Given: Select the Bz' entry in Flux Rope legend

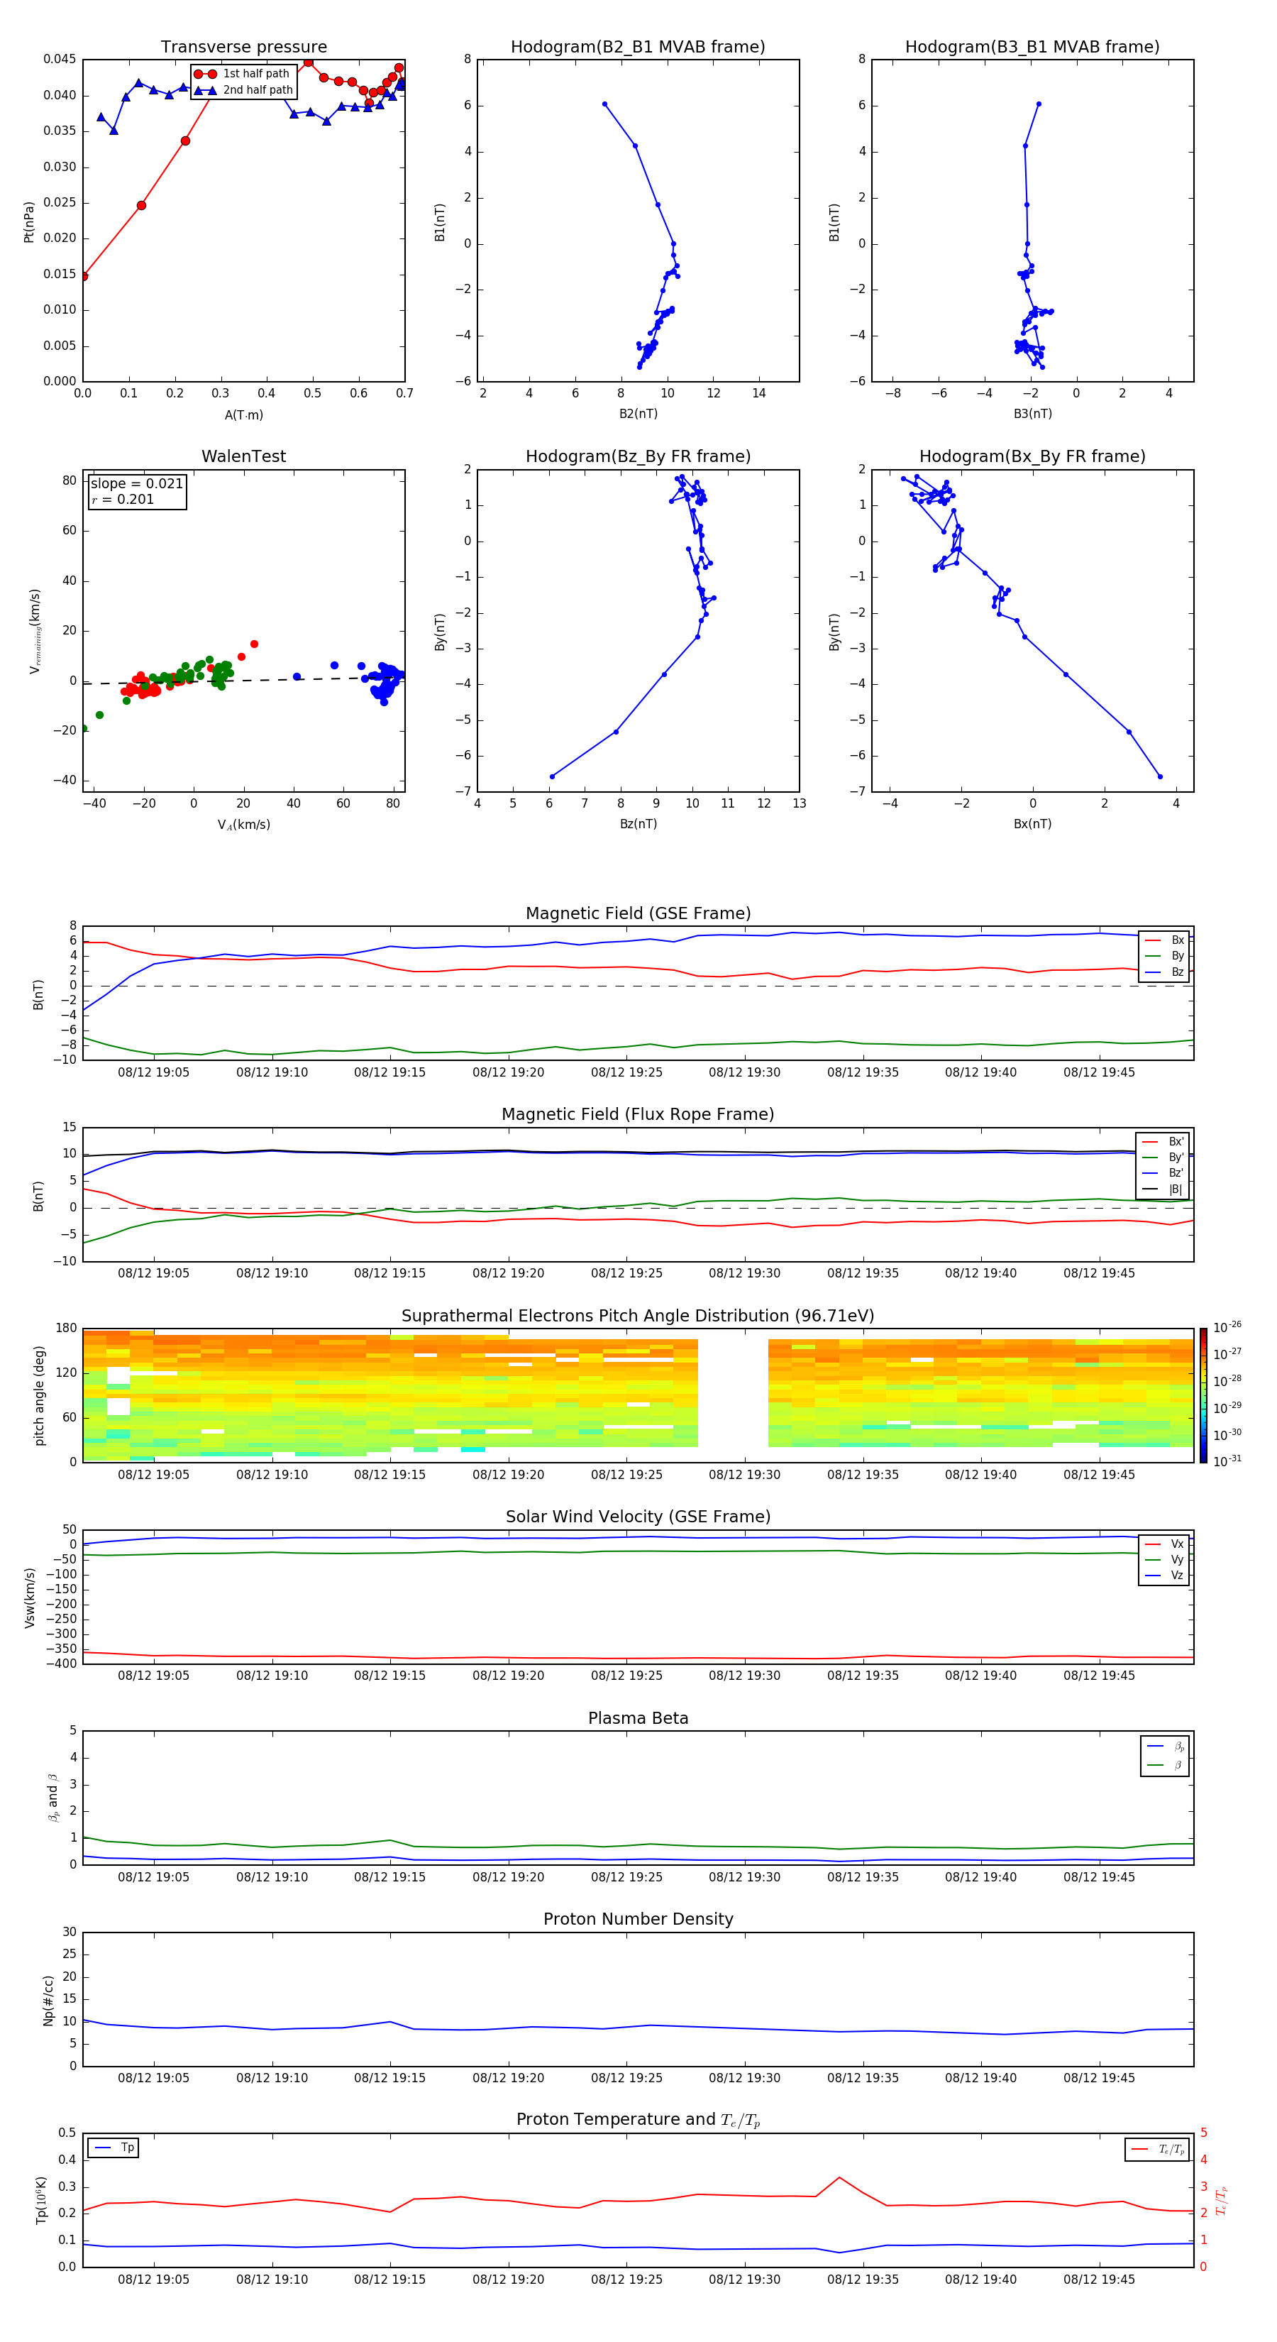Looking at the screenshot, I should 1163,1173.
